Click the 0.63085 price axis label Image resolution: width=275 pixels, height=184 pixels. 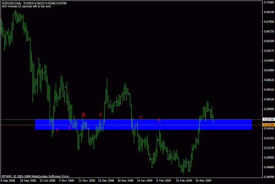coord(269,60)
